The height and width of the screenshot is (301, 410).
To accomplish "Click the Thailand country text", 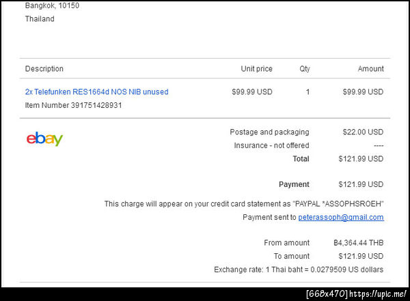I will [x=40, y=19].
